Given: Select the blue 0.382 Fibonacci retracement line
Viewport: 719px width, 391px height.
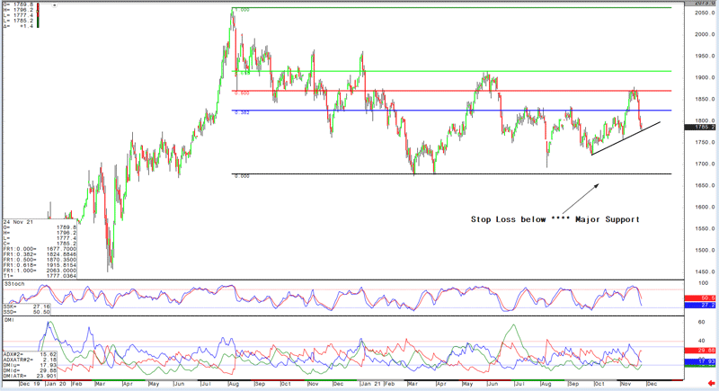Looking at the screenshot, I should (449, 111).
